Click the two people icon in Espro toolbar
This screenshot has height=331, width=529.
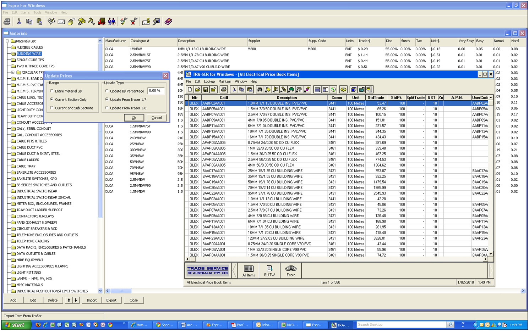111,22
